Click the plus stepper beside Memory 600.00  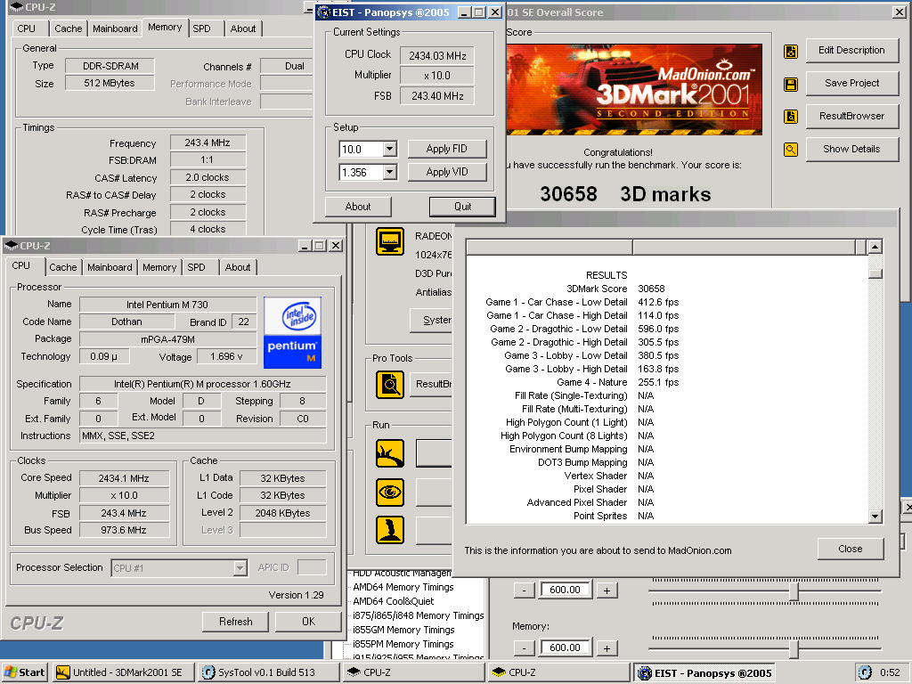pos(606,648)
